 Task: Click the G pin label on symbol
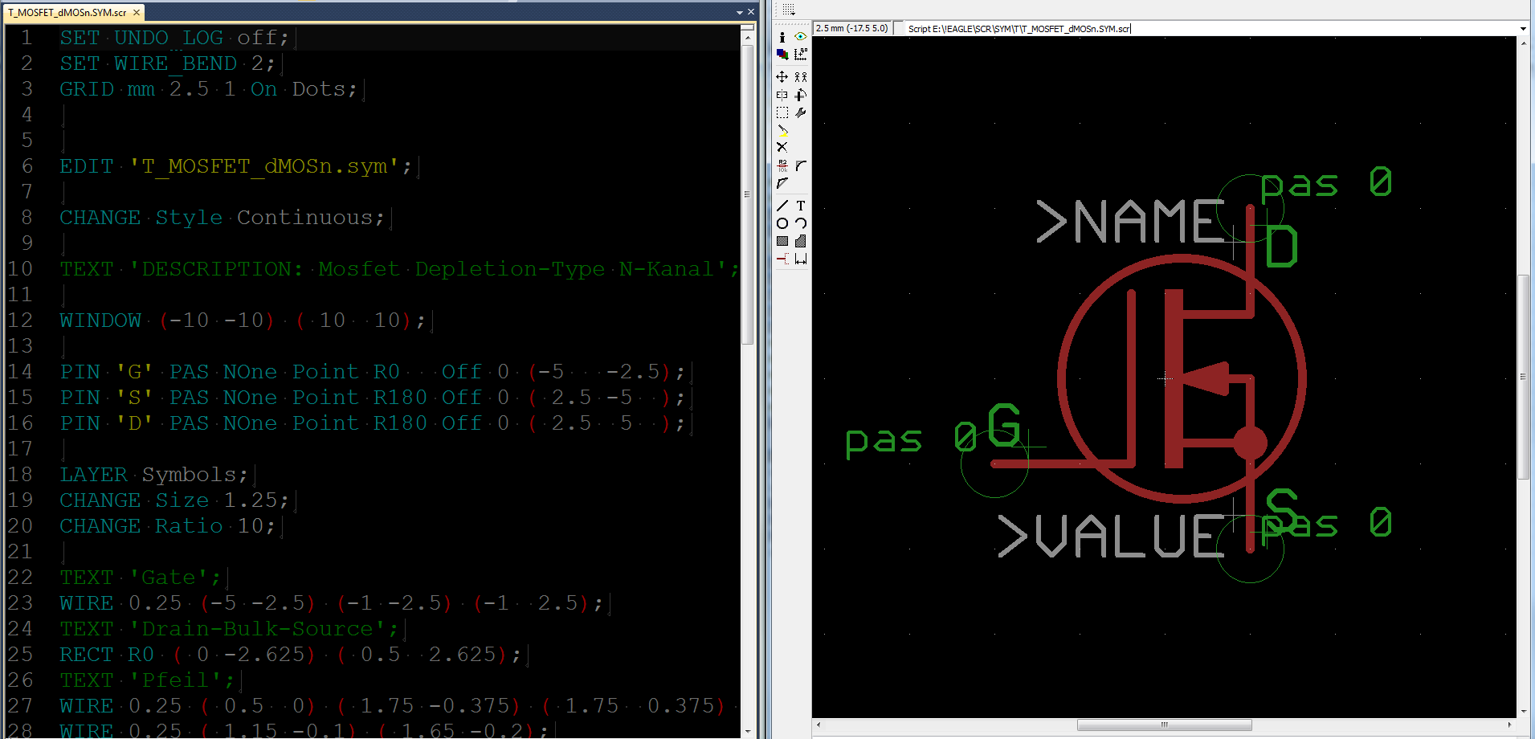pyautogui.click(x=1004, y=425)
